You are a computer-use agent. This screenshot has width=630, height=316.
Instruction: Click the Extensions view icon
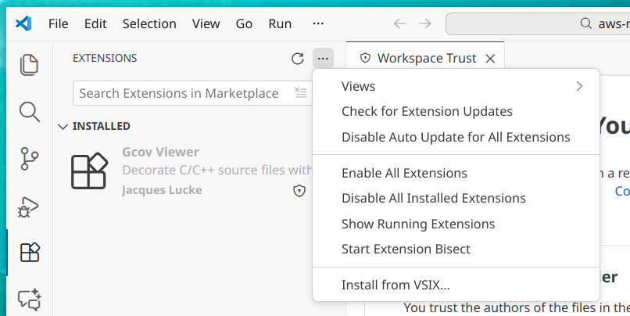29,252
